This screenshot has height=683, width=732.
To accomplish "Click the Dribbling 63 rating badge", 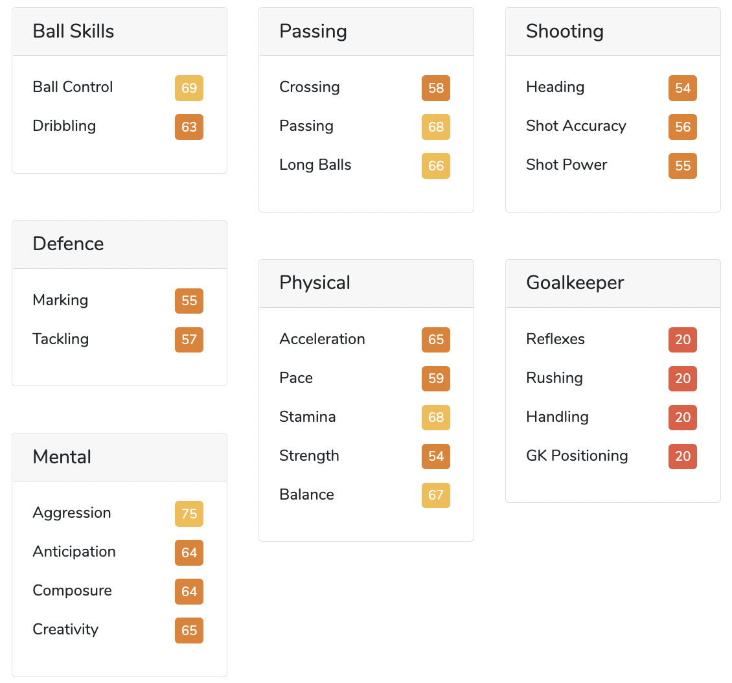I will click(189, 126).
